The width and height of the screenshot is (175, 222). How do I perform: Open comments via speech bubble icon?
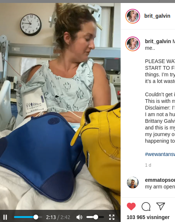tap(146, 207)
